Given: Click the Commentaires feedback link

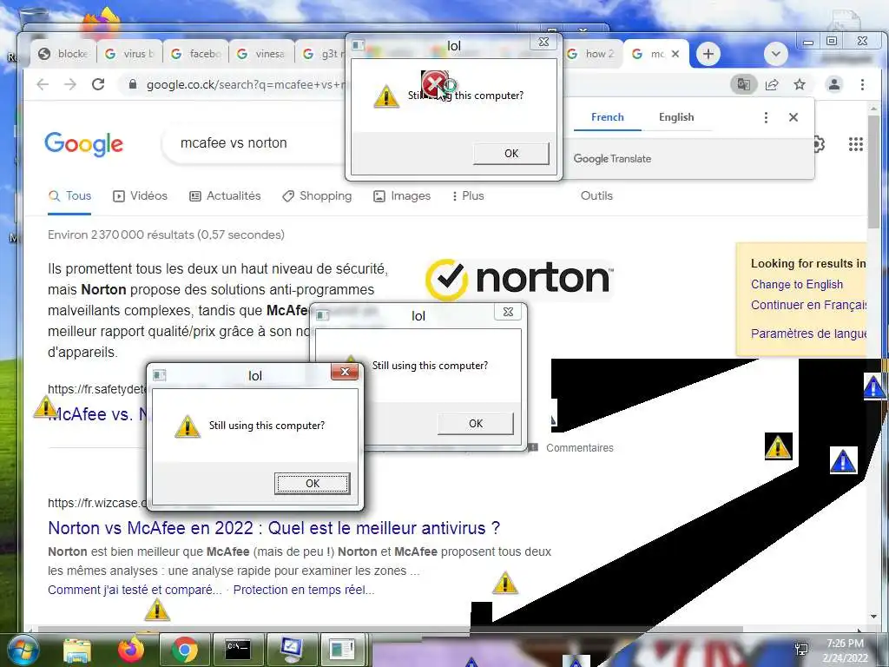Looking at the screenshot, I should pos(579,447).
